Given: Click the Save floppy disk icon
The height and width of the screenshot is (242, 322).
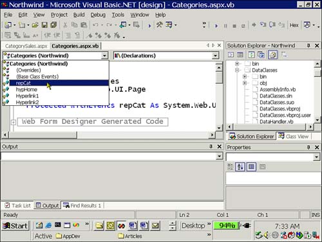Looking at the screenshot, I should [44, 25].
